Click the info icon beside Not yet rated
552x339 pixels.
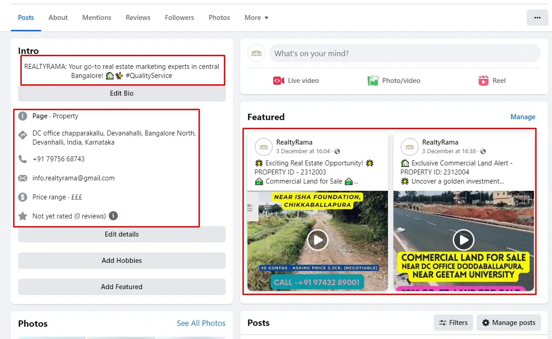tap(113, 216)
